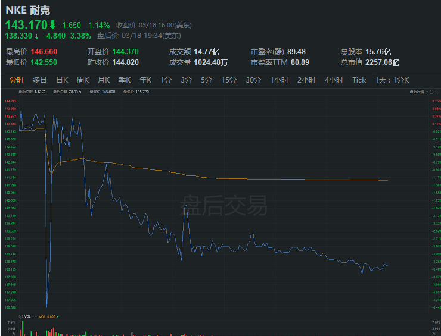
Task: Click the tallest green volume bar
Action: click(x=23, y=328)
